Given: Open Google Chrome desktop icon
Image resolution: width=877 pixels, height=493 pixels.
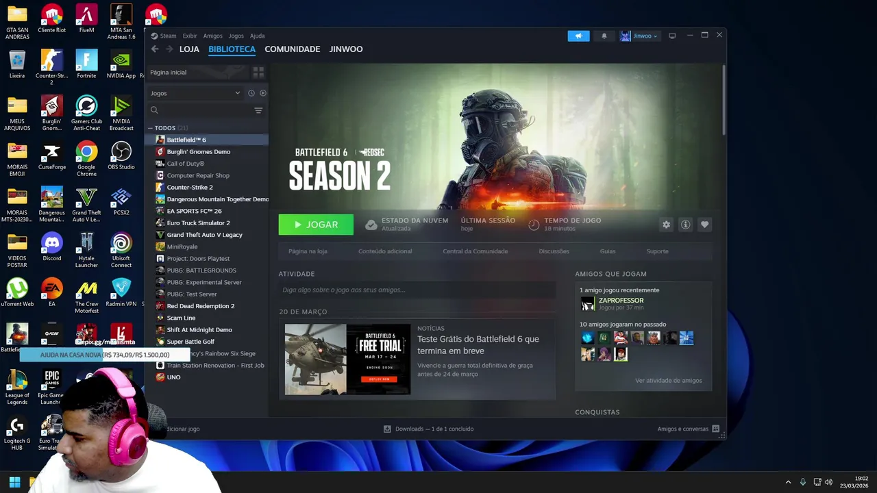Looking at the screenshot, I should pos(86,159).
